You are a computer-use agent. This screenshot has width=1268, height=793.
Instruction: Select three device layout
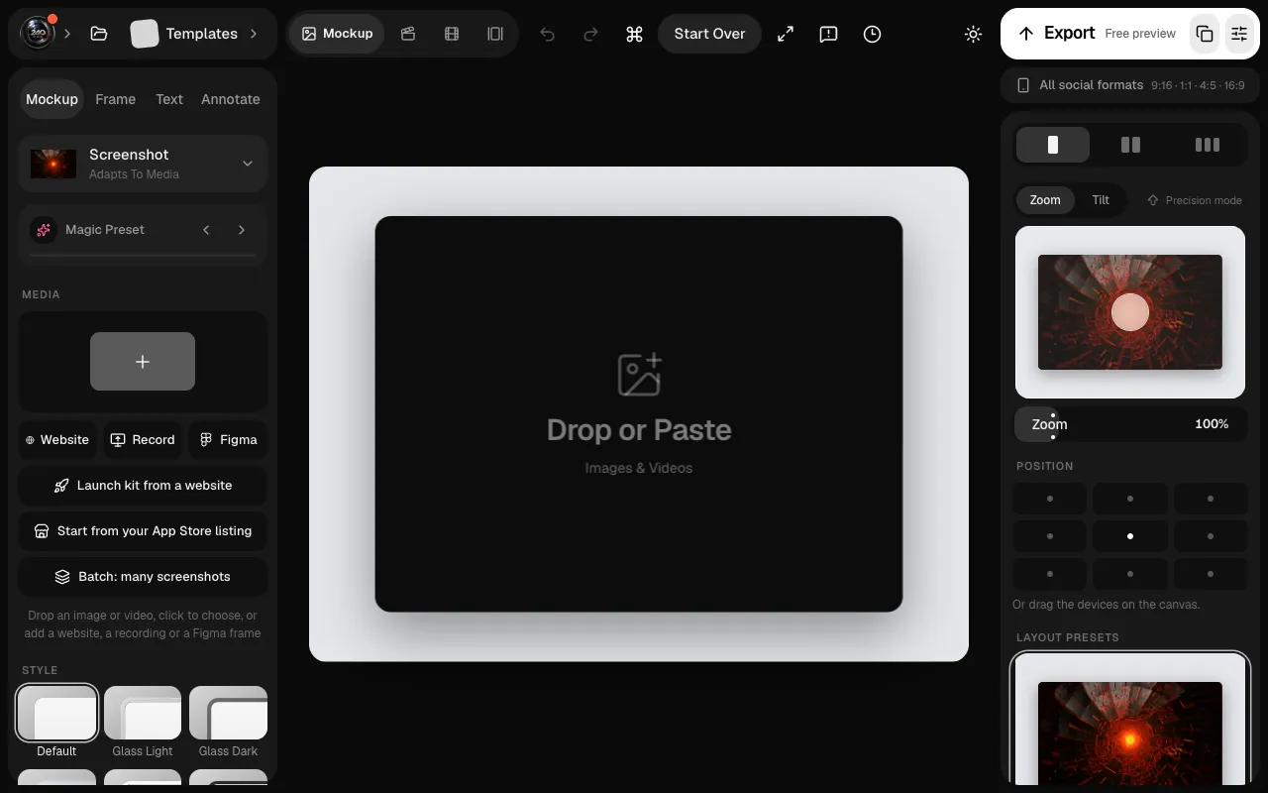[x=1208, y=145]
